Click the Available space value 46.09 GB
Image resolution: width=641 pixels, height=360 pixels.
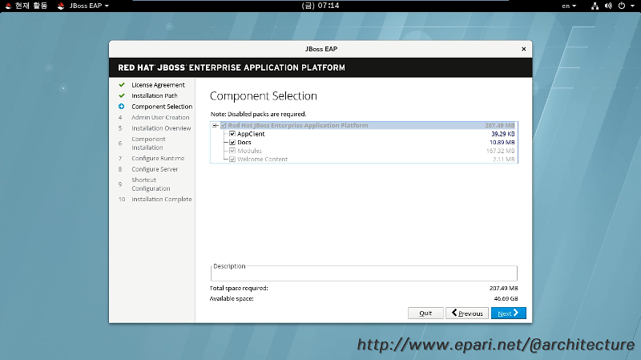point(506,298)
